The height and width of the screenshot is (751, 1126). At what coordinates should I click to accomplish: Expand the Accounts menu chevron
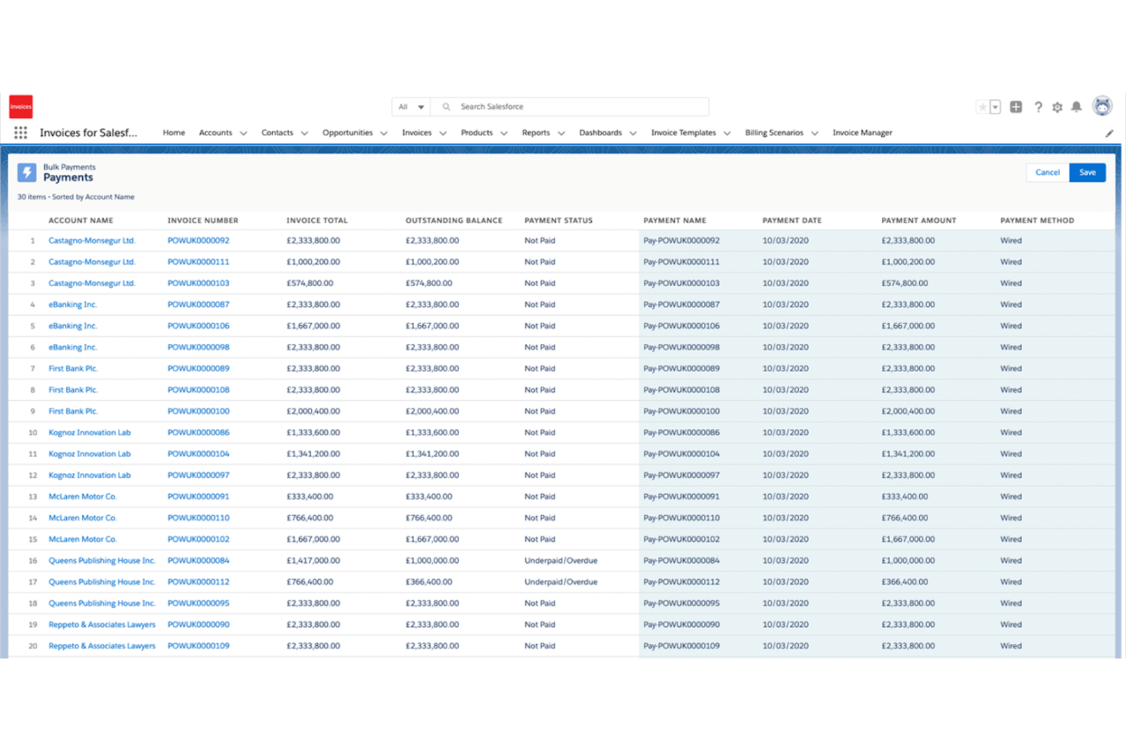coord(243,132)
